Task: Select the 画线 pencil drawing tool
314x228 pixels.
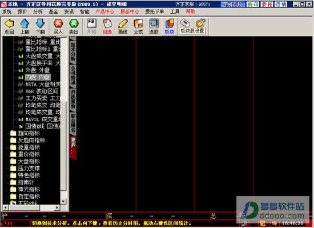Action: point(123,26)
